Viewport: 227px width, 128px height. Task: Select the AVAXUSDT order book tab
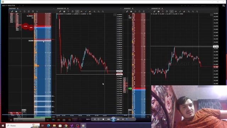point(127,9)
